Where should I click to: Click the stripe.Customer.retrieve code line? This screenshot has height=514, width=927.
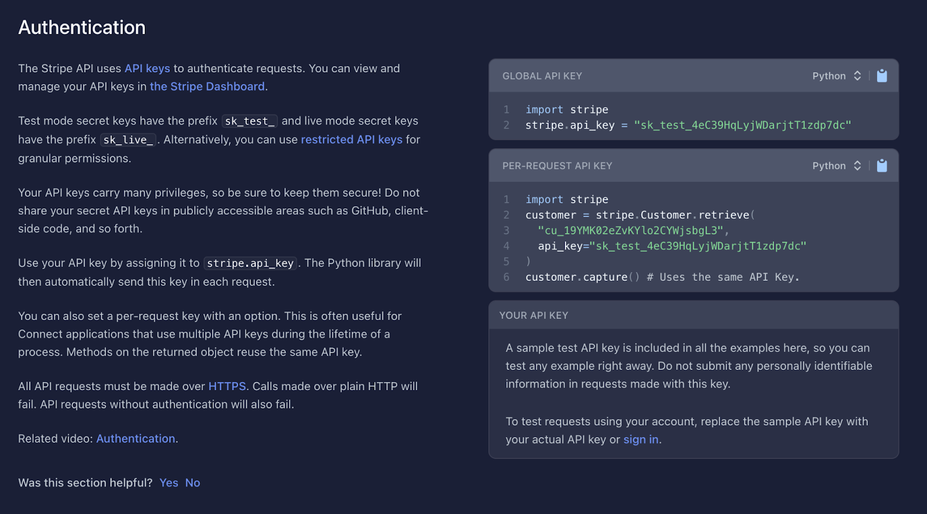[x=640, y=215]
